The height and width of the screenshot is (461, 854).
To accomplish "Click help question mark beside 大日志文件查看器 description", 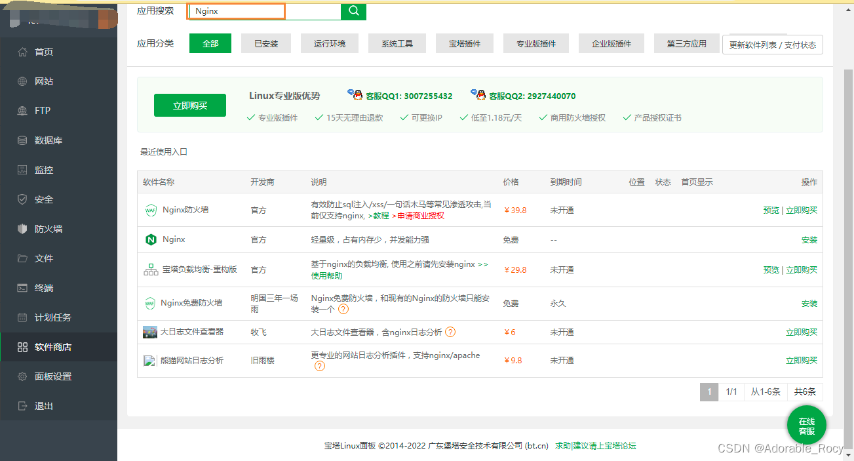I will (450, 332).
